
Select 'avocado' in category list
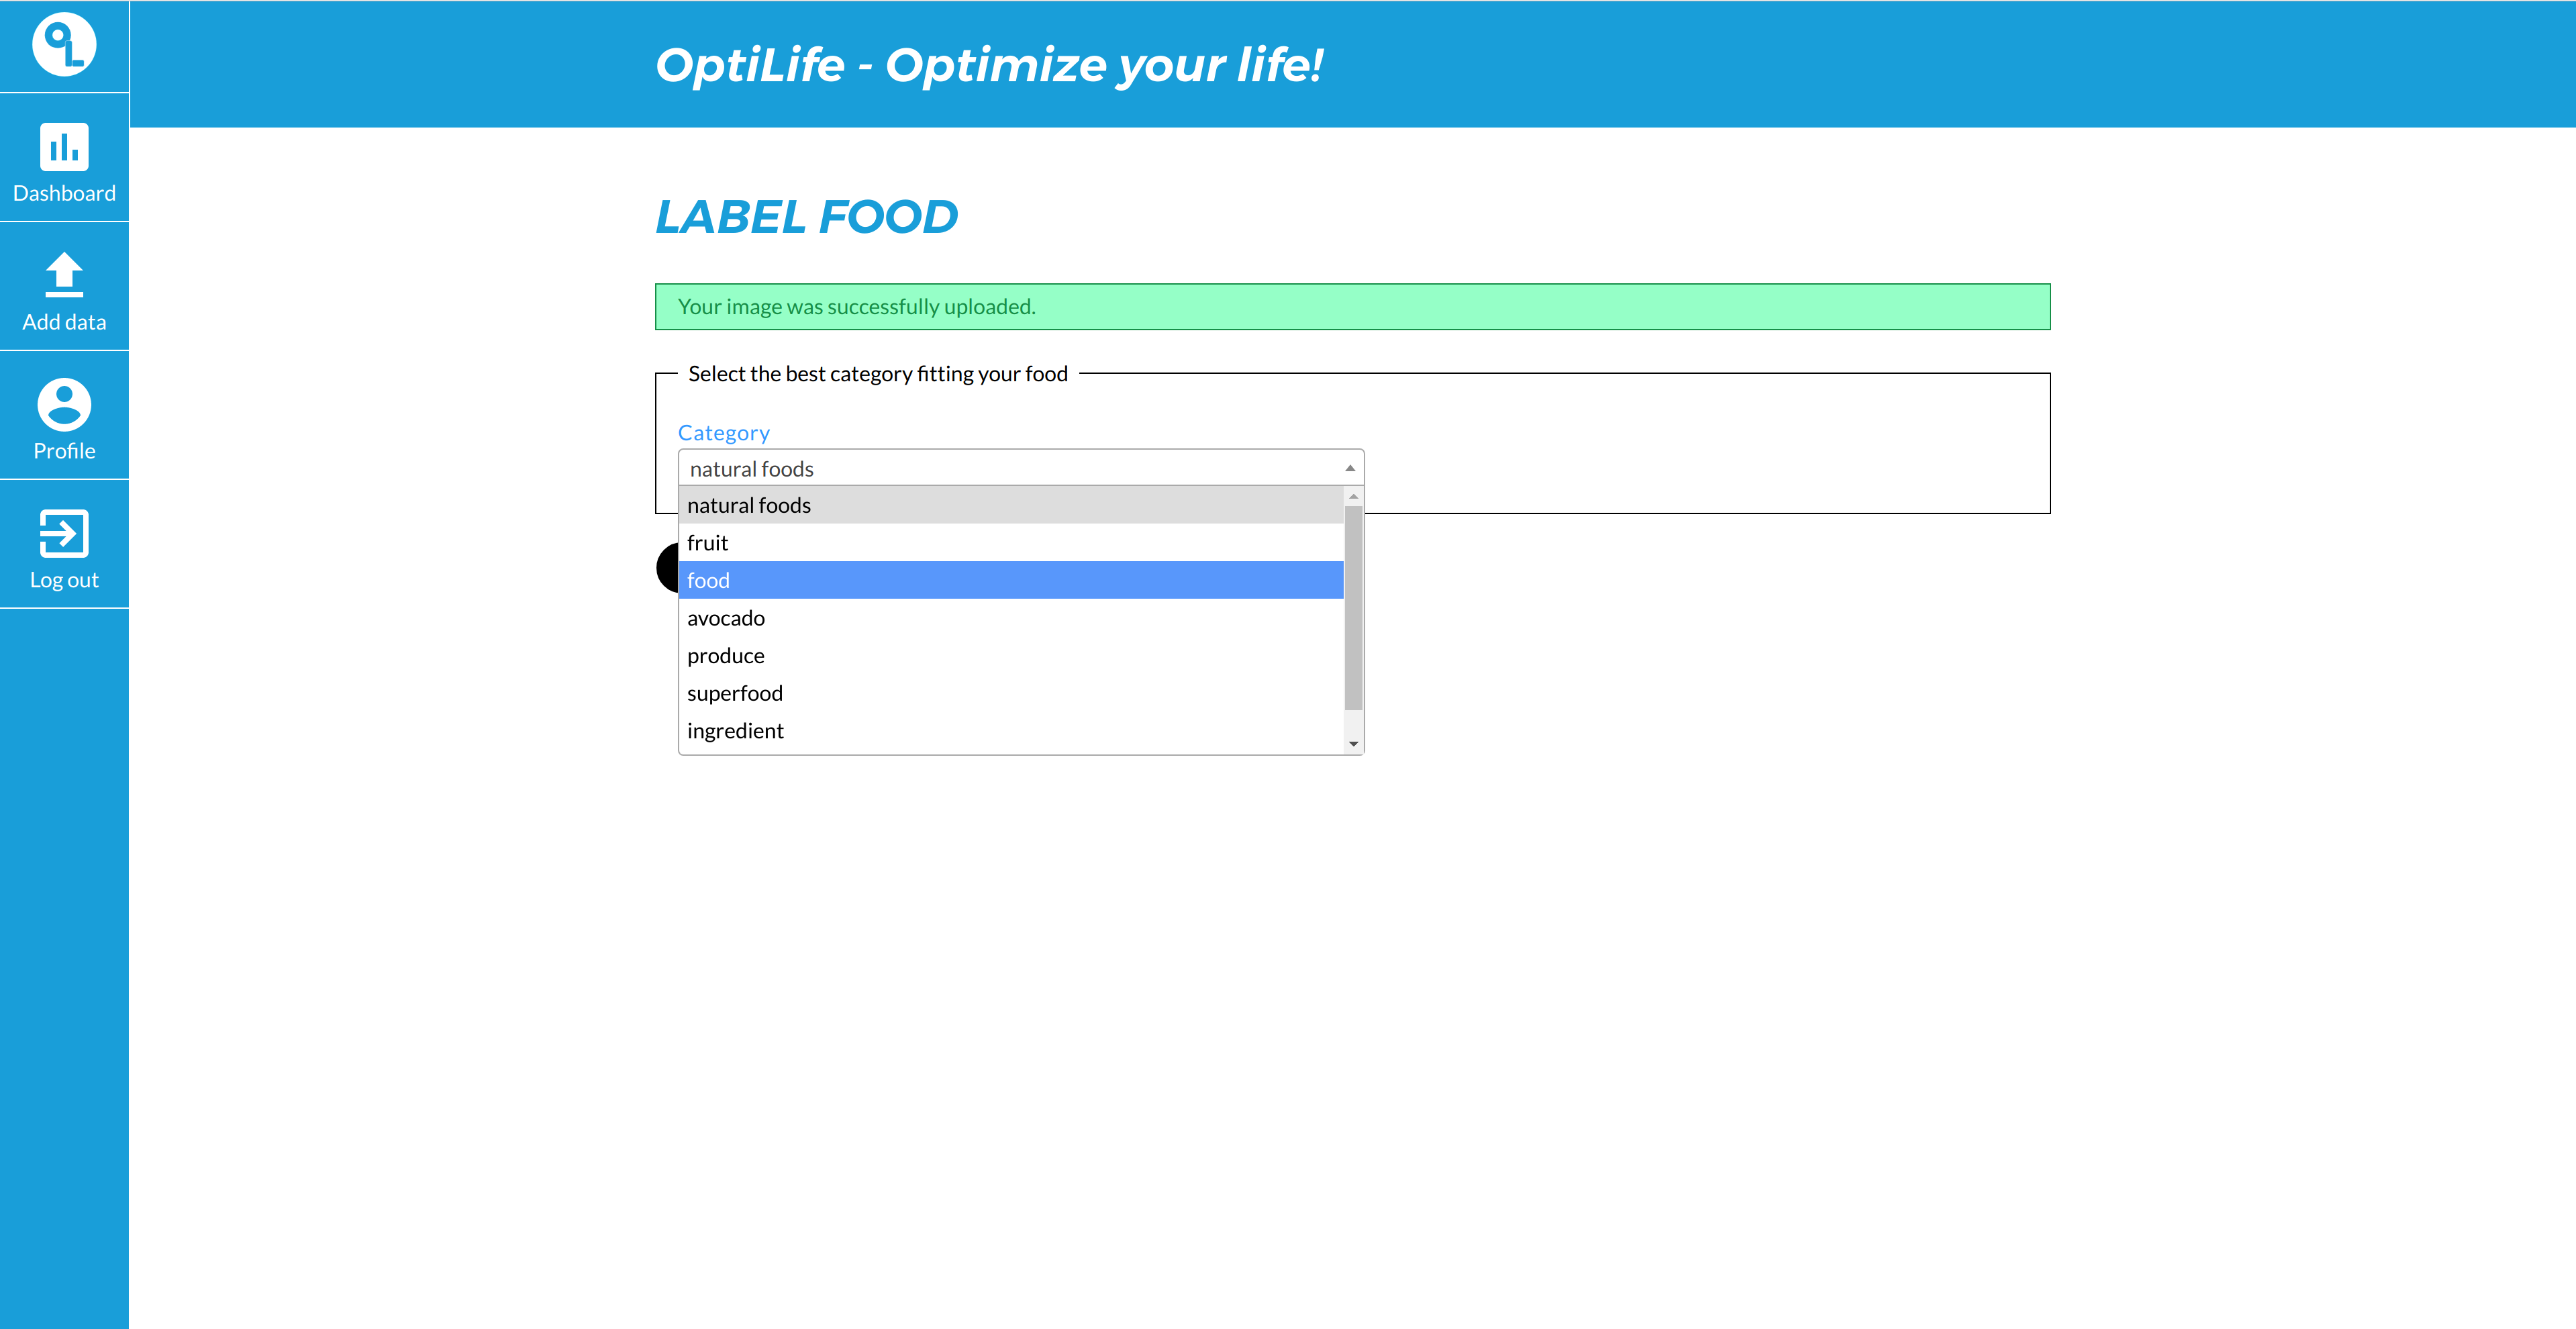click(1011, 618)
